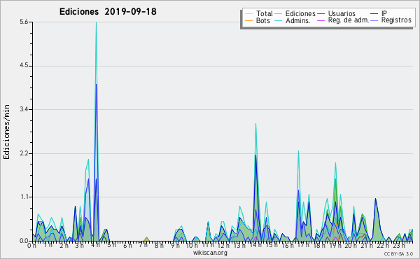Click the 3.4 y-axis value
Screen dimensions: 420x259
24,109
